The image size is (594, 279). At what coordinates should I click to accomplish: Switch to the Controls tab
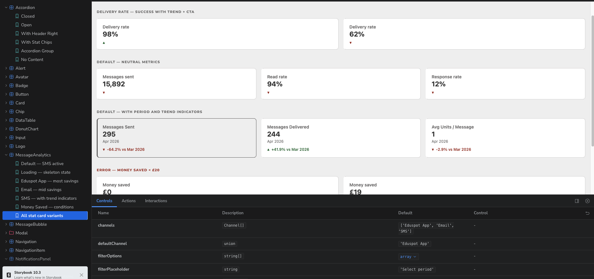coord(104,201)
